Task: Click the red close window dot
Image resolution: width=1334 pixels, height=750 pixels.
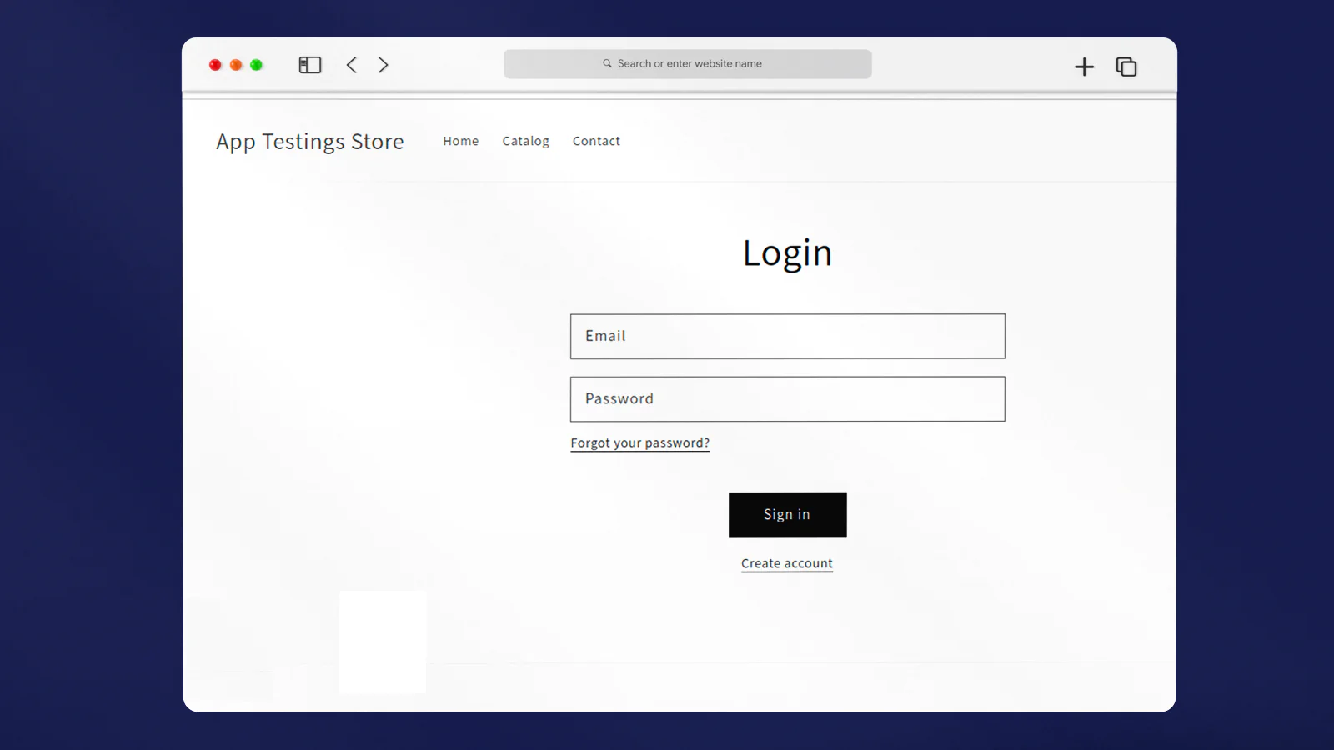Action: pos(215,65)
